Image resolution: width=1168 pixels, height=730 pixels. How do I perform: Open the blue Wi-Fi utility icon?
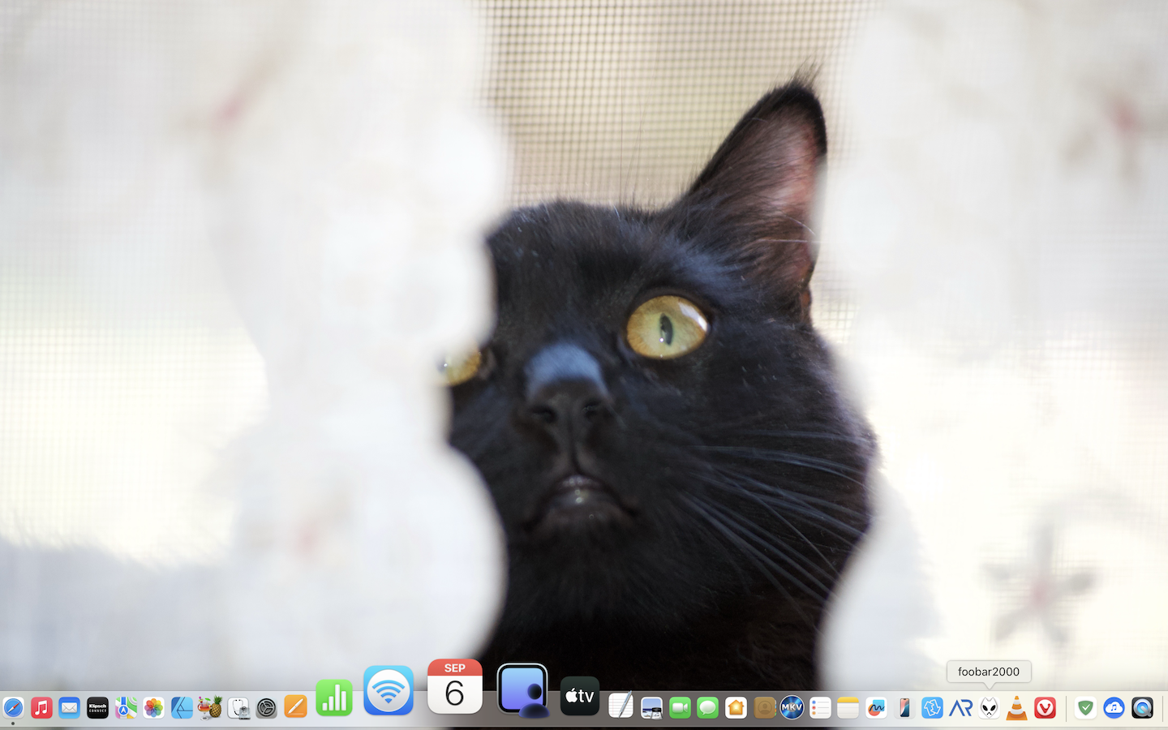[389, 690]
